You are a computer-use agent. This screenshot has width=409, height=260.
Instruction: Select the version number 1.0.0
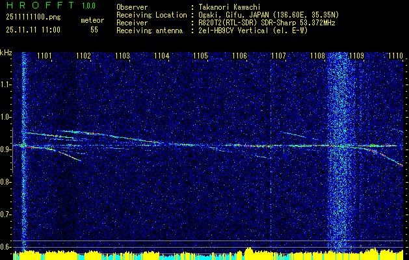88,6
